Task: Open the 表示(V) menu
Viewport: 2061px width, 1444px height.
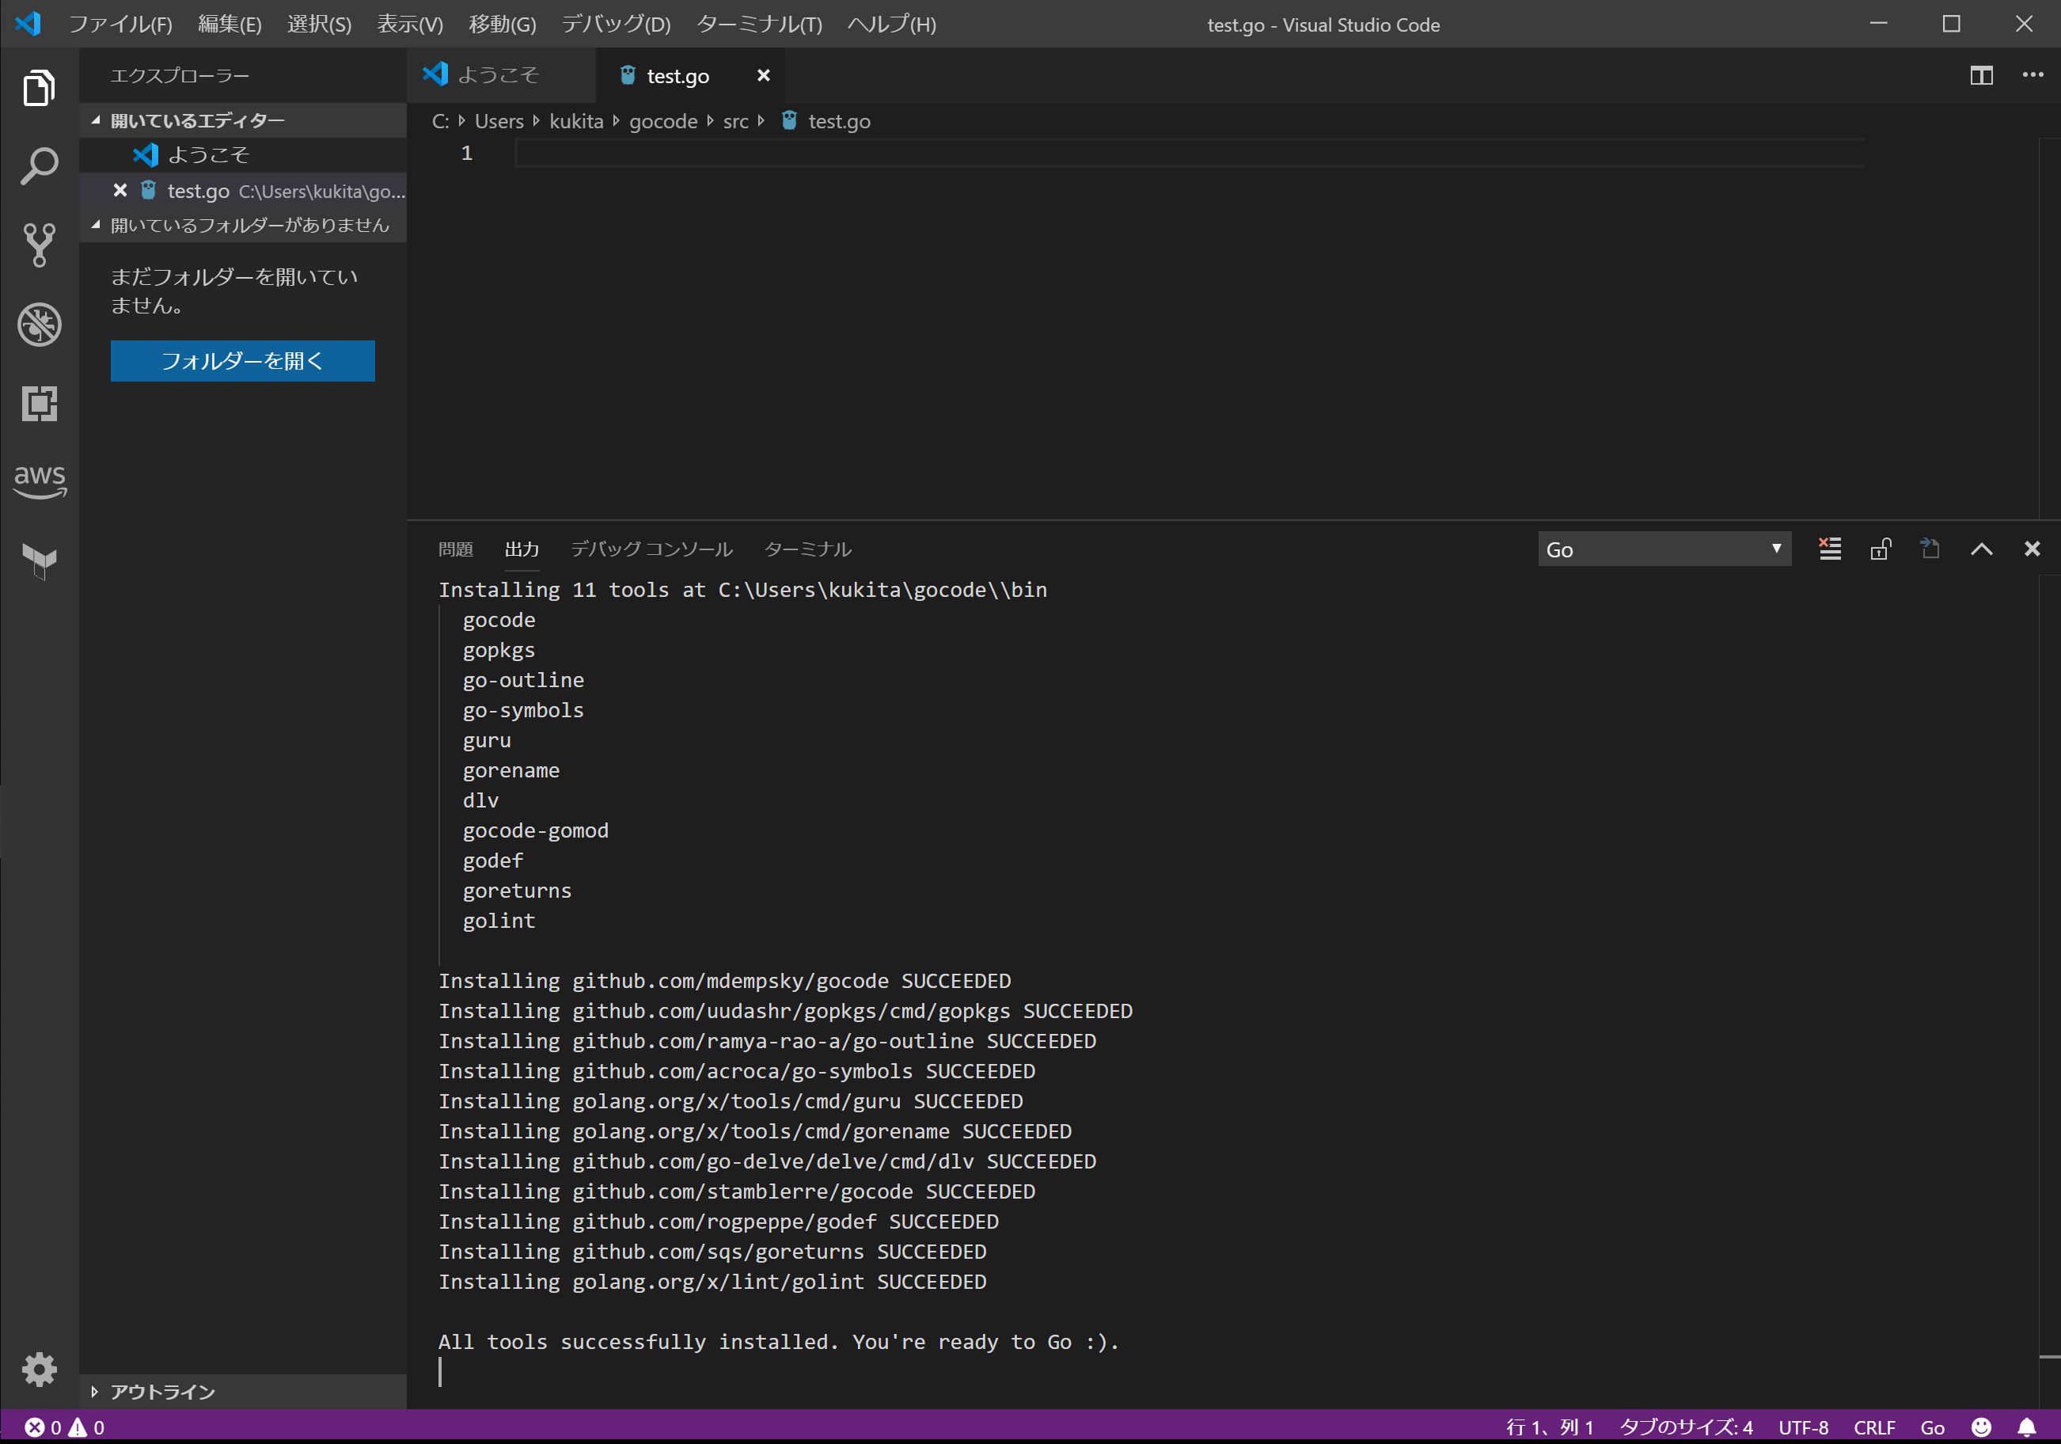Action: pyautogui.click(x=409, y=25)
